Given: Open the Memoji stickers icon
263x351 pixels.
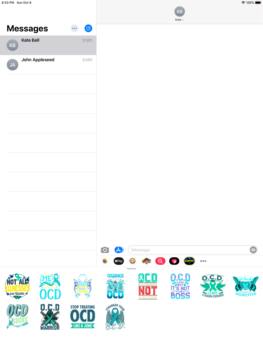Looking at the screenshot, I should pos(146,261).
